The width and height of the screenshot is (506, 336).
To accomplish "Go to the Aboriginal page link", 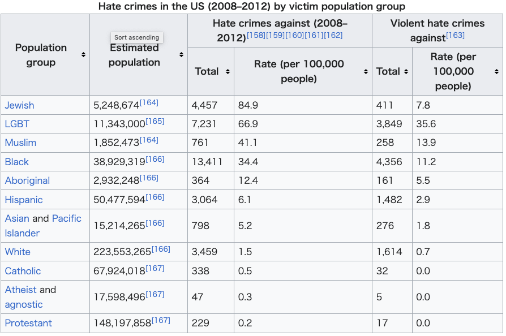I will (x=27, y=180).
